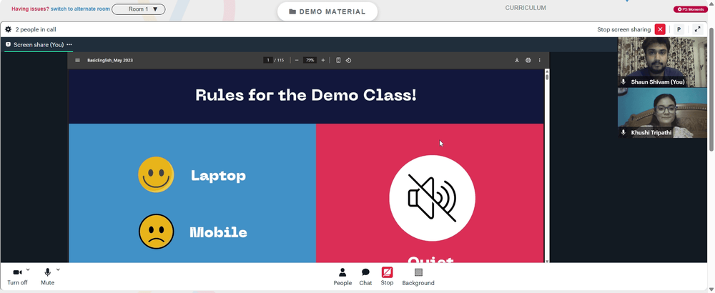Click the PDF page number field
Viewport: 715px width, 293px height.
(268, 60)
